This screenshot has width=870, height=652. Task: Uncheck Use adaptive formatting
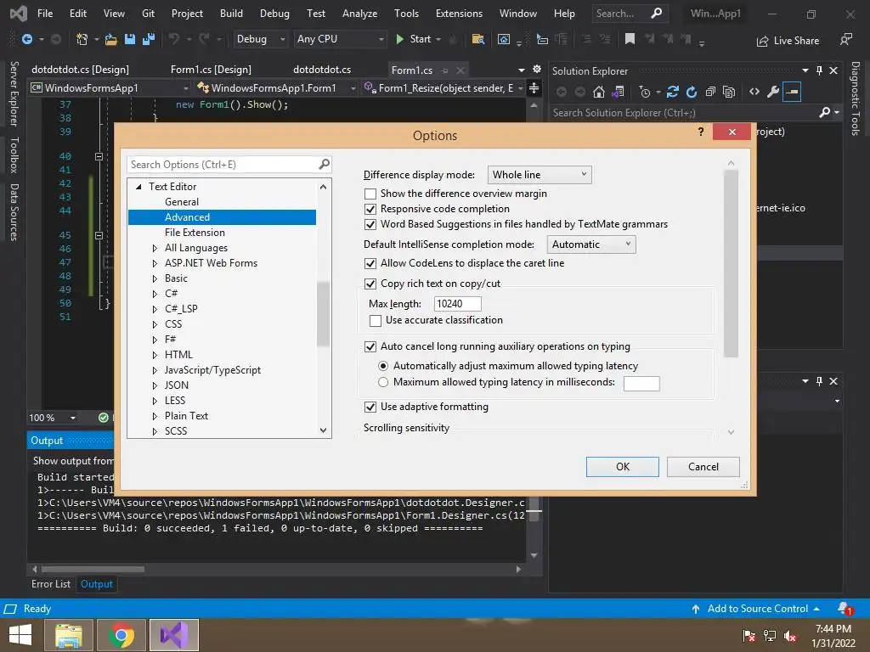tap(370, 407)
